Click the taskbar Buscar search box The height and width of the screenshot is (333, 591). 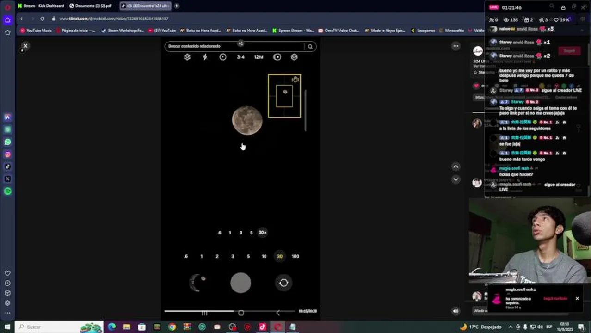coord(59,327)
